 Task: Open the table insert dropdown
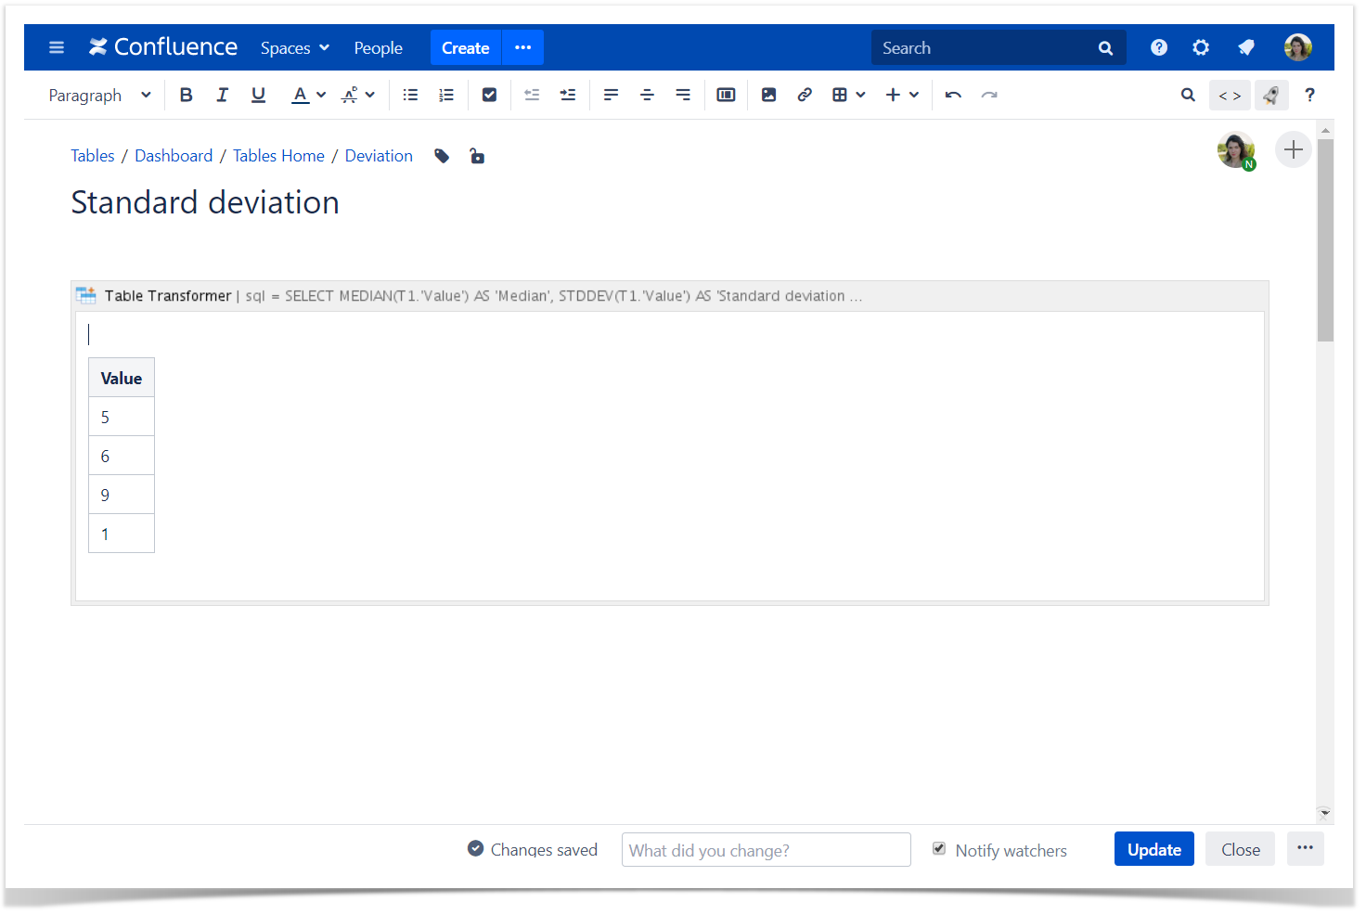click(848, 95)
